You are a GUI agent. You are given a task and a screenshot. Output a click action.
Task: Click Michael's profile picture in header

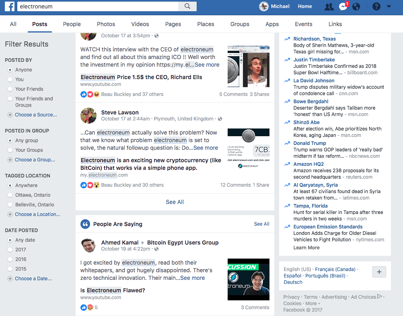[x=264, y=6]
